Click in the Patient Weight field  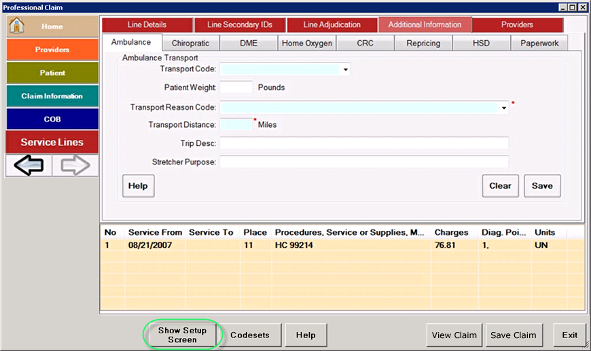click(x=236, y=88)
